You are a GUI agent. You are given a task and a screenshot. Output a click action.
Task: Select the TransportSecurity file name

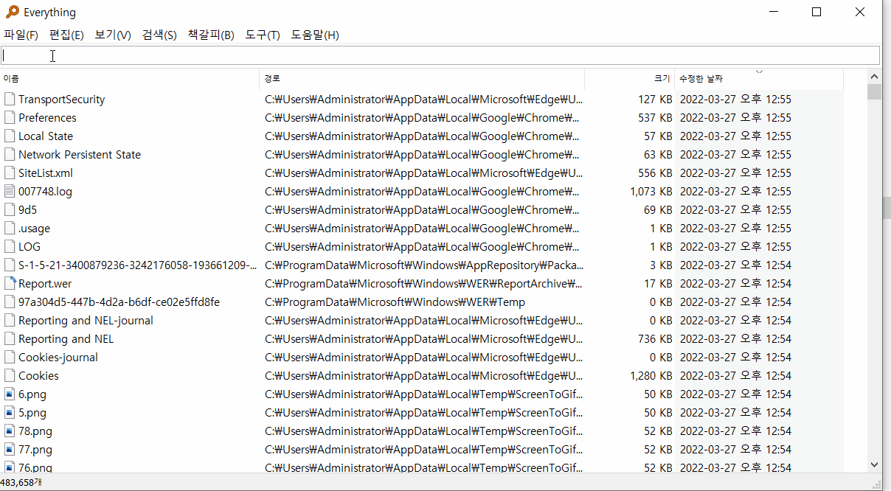[x=62, y=99]
